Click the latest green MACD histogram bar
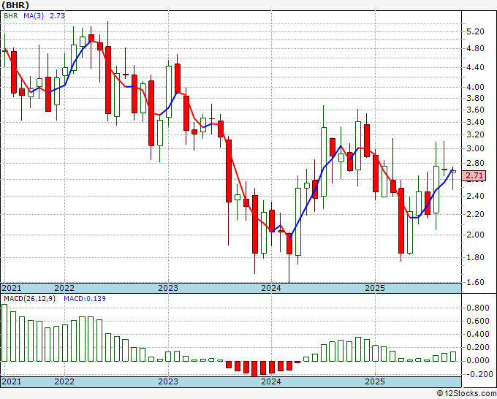 [453, 357]
